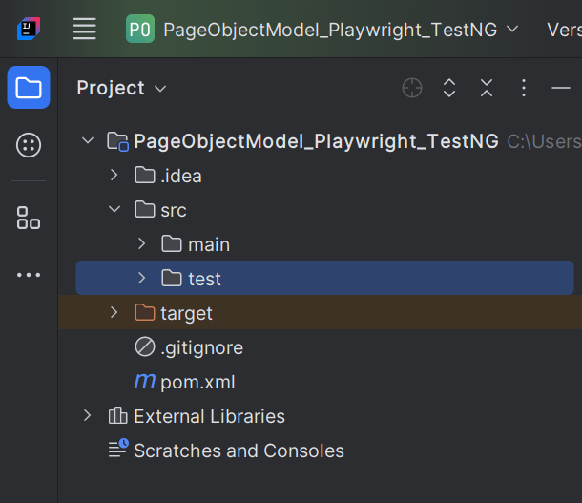Click Select Opened File crosshair icon
The image size is (582, 503).
pyautogui.click(x=412, y=88)
